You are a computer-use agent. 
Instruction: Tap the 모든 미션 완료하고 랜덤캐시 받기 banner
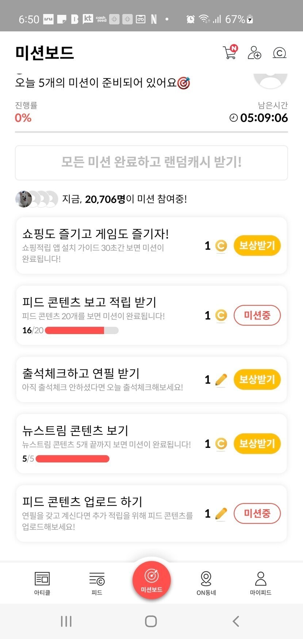pos(151,163)
